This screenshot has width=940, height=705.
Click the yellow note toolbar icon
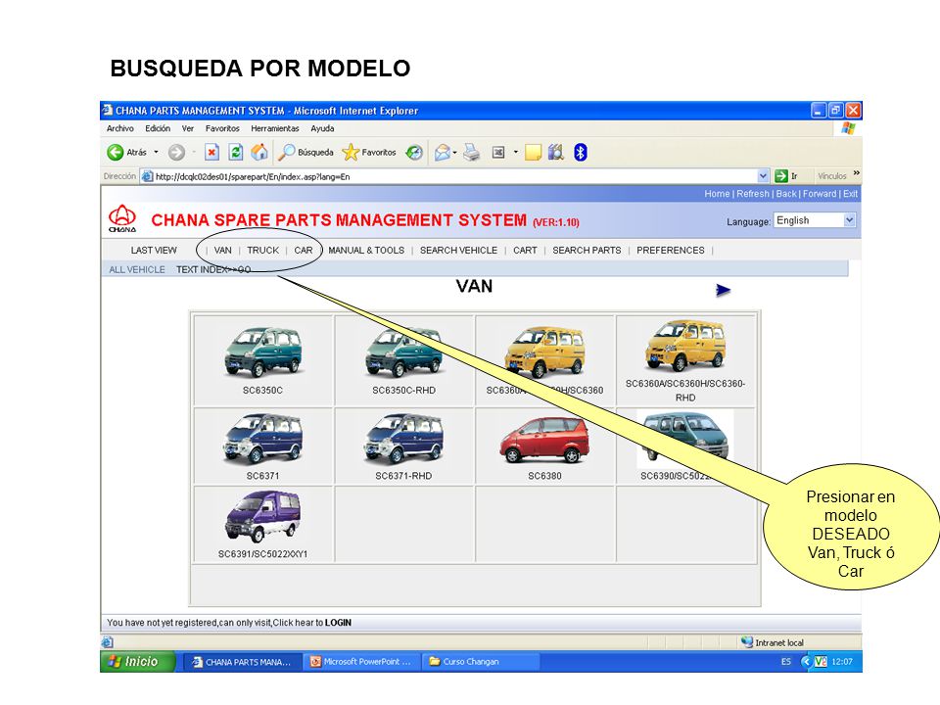533,153
